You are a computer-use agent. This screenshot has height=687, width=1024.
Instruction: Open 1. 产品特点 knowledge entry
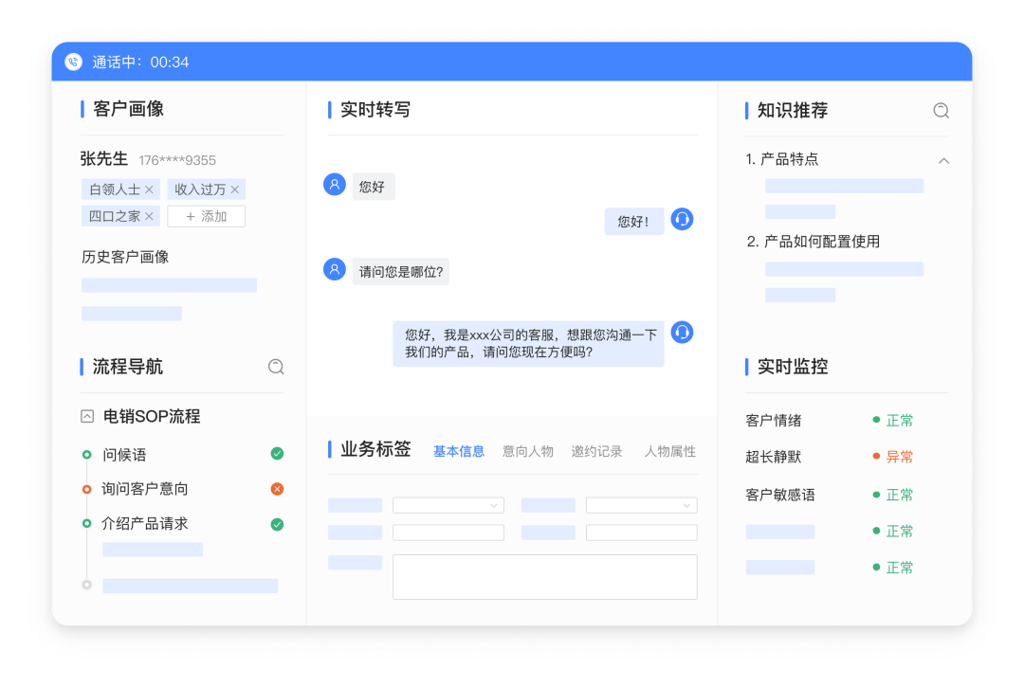781,159
